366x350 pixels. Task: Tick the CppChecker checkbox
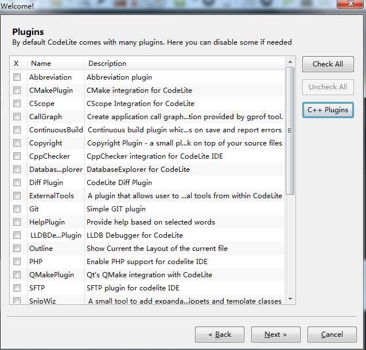click(x=17, y=156)
